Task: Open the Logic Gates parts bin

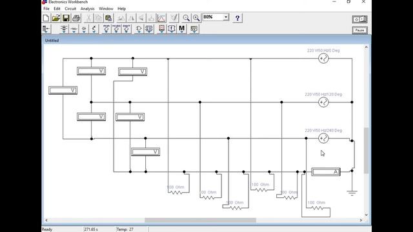Action: [x=139, y=29]
